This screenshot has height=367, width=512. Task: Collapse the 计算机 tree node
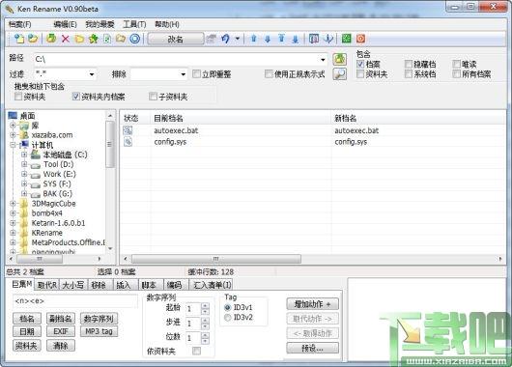(13, 145)
